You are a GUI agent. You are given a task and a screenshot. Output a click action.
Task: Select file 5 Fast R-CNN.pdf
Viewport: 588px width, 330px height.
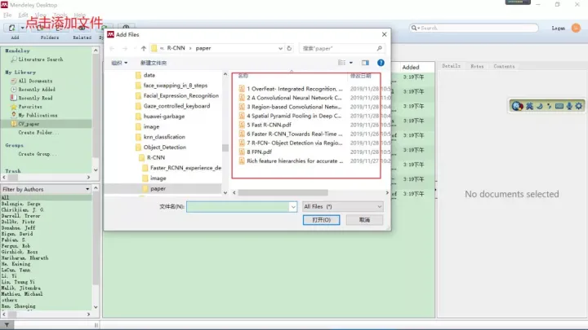pos(269,125)
